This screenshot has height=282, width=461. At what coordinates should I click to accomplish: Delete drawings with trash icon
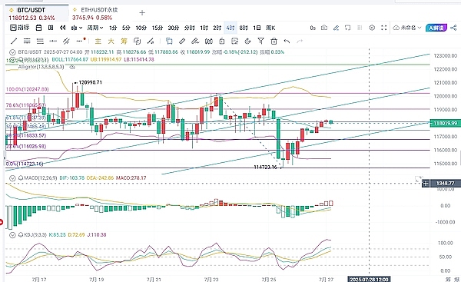274,41
